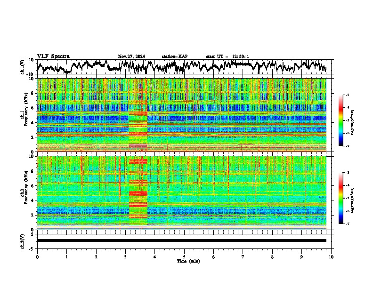The width and height of the screenshot is (373, 288).
Task: Click the time axis tick label '3'
Action: coord(125,257)
